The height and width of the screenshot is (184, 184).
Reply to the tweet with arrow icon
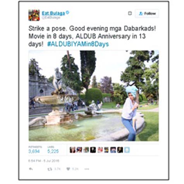click(31, 169)
